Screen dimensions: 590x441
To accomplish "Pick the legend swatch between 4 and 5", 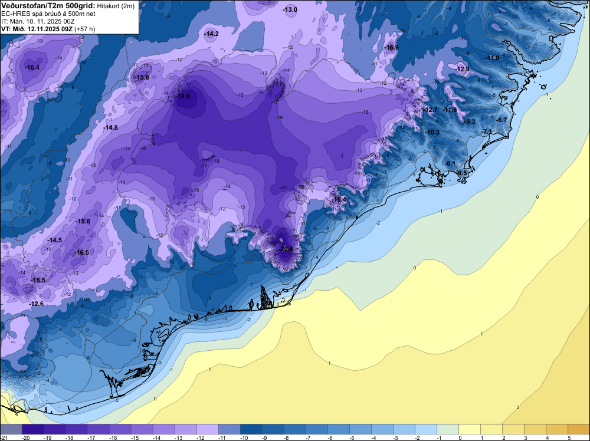I will click(557, 429).
